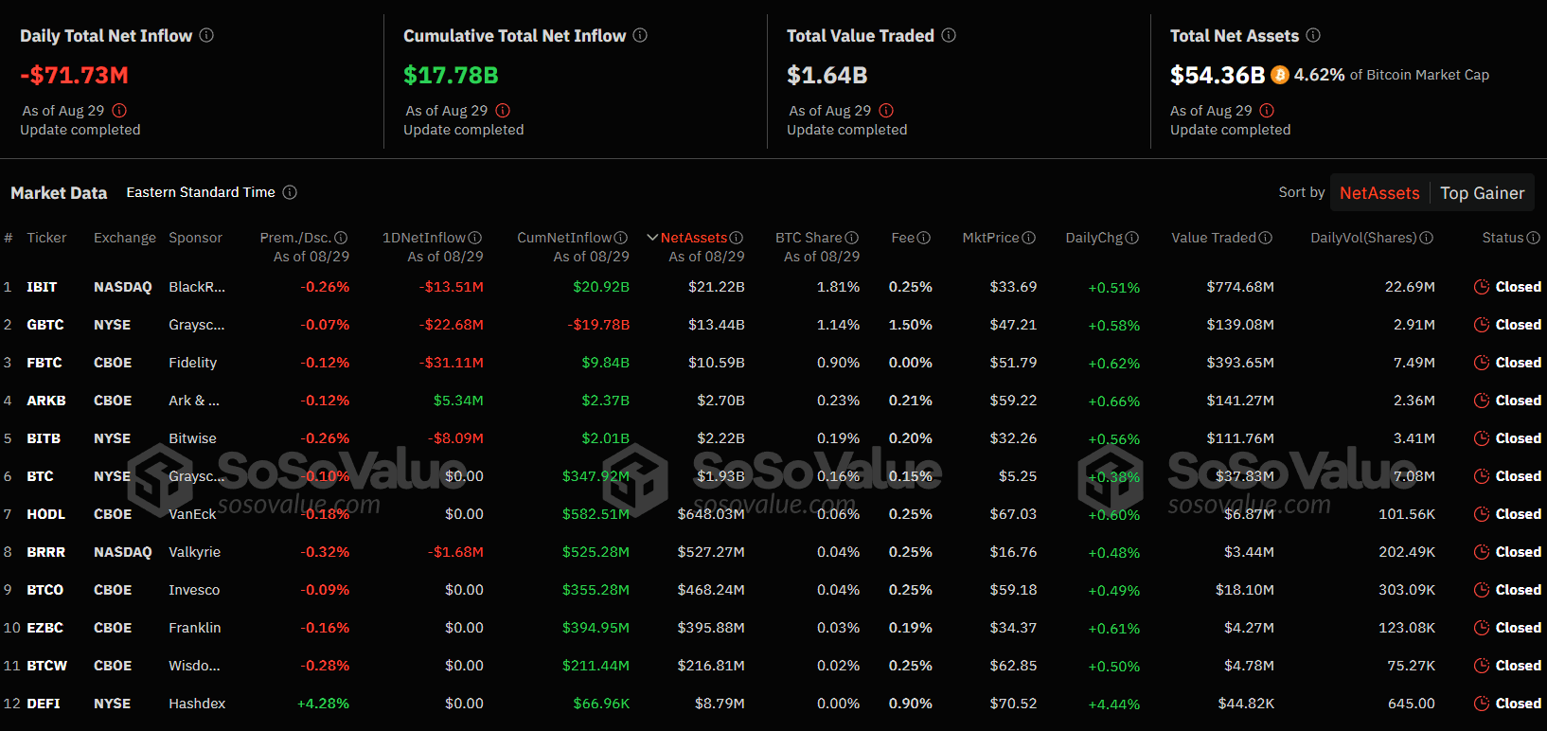The image size is (1547, 731).
Task: Click info icon on MktPrice column header
Action: tap(1029, 238)
